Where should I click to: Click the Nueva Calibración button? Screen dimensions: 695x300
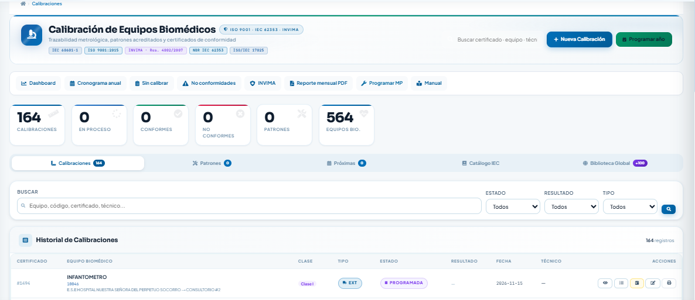coord(580,39)
